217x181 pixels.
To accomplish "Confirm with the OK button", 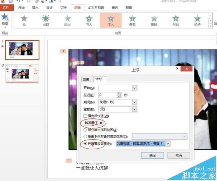I will point(152,155).
